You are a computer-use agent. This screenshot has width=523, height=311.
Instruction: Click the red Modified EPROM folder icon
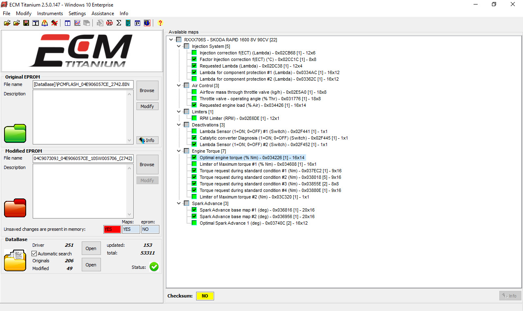click(x=15, y=208)
